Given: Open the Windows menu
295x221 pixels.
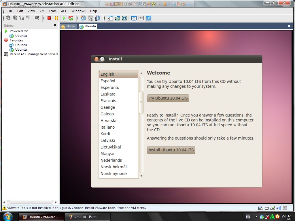Looking at the screenshot, I should 78,11.
